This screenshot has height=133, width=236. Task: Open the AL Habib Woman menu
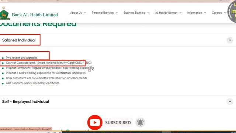[168, 13]
